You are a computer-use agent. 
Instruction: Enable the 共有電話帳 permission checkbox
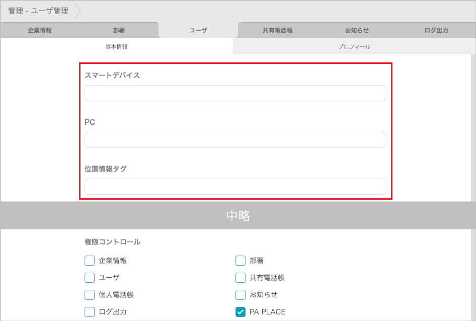[241, 278]
